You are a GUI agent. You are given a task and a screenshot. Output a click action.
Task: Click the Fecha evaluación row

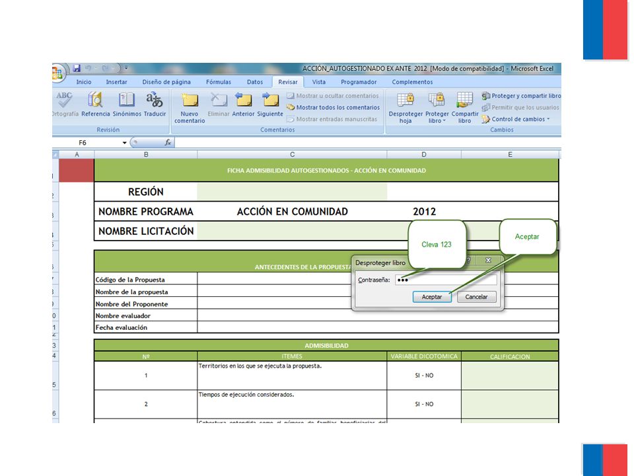point(326,327)
